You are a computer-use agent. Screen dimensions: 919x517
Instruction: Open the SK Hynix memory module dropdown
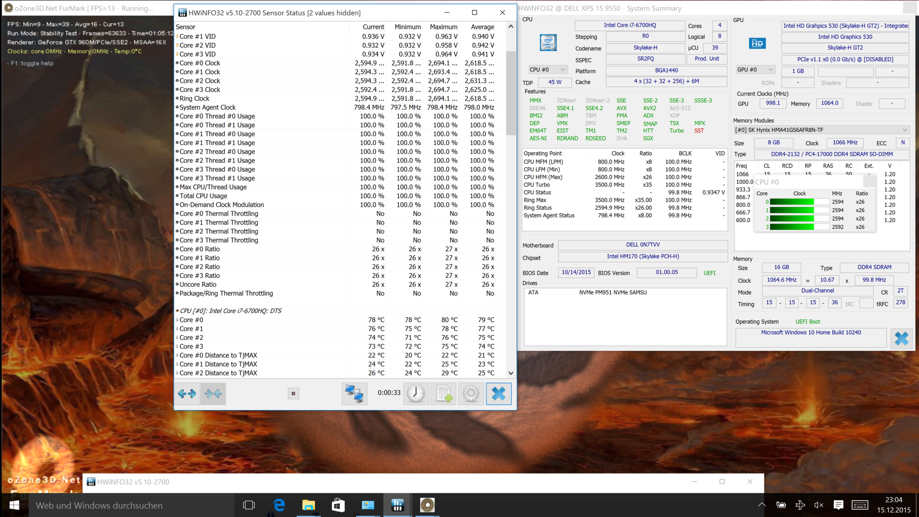(x=821, y=130)
